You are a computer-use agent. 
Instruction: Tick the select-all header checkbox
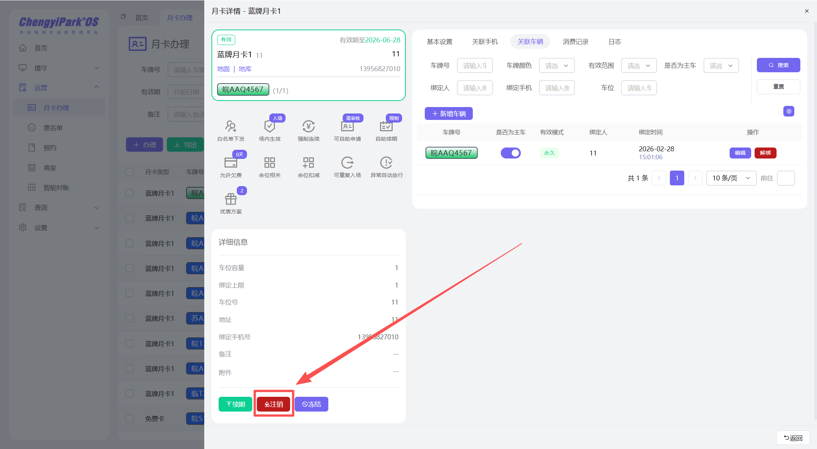(129, 172)
